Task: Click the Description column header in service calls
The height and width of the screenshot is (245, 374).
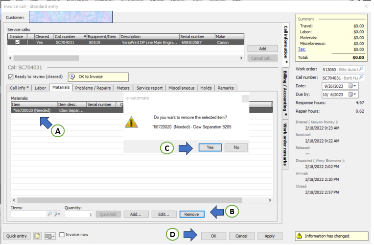Action: coord(150,37)
